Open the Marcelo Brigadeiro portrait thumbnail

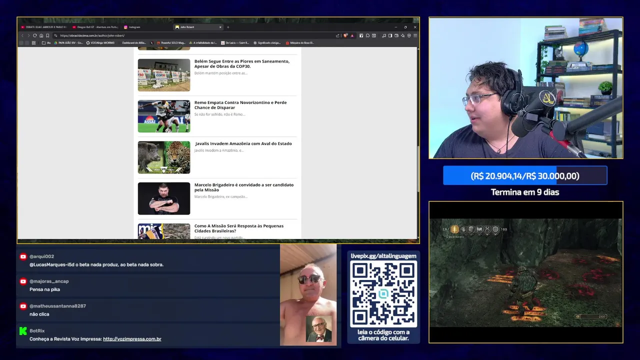164,198
